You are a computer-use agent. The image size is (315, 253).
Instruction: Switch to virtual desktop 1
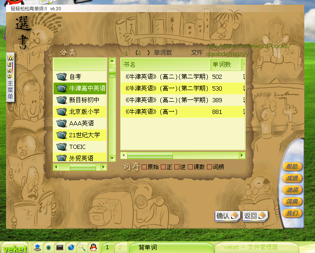pos(108,247)
